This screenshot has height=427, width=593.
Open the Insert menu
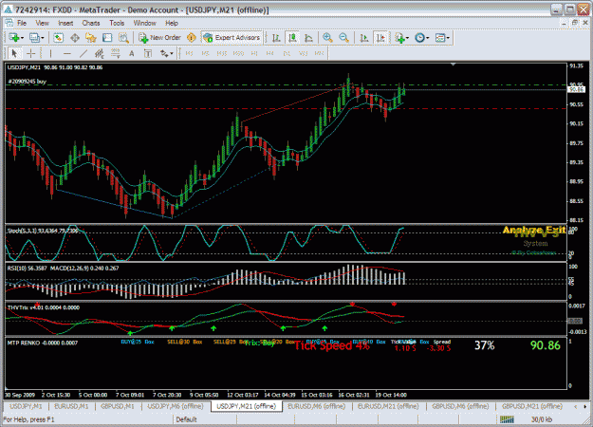point(65,23)
